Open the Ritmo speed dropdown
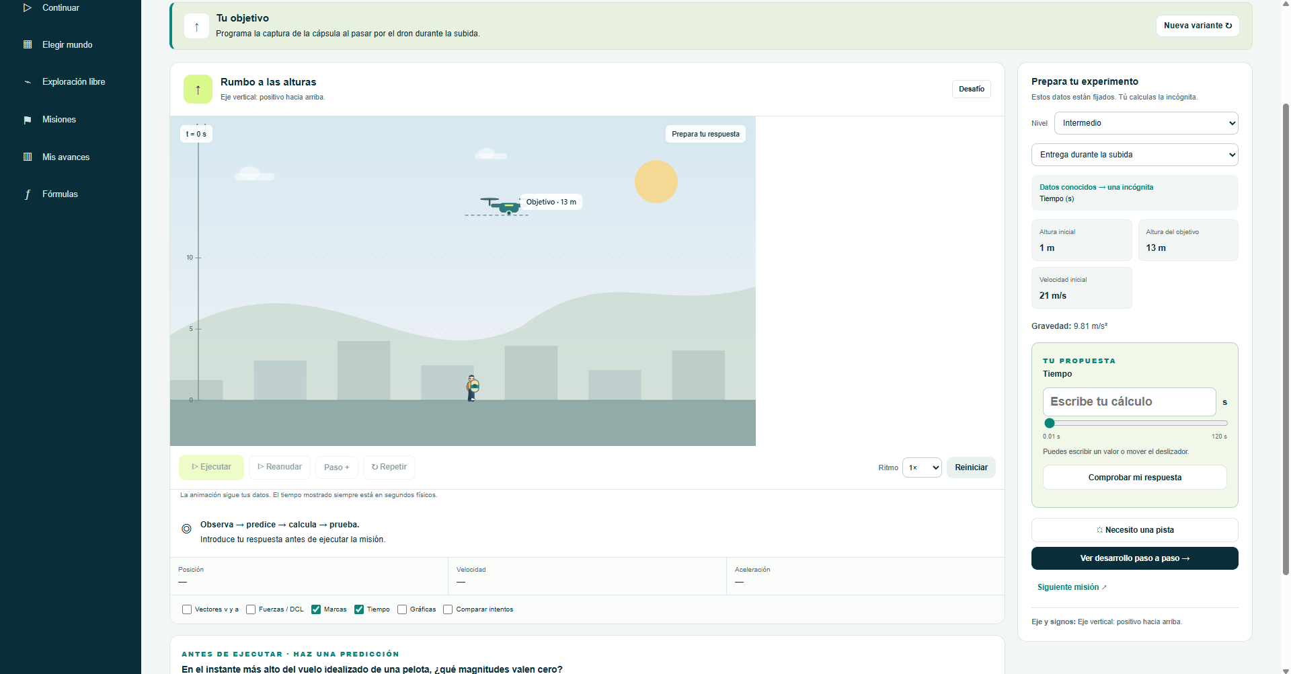The height and width of the screenshot is (674, 1291). 922,467
